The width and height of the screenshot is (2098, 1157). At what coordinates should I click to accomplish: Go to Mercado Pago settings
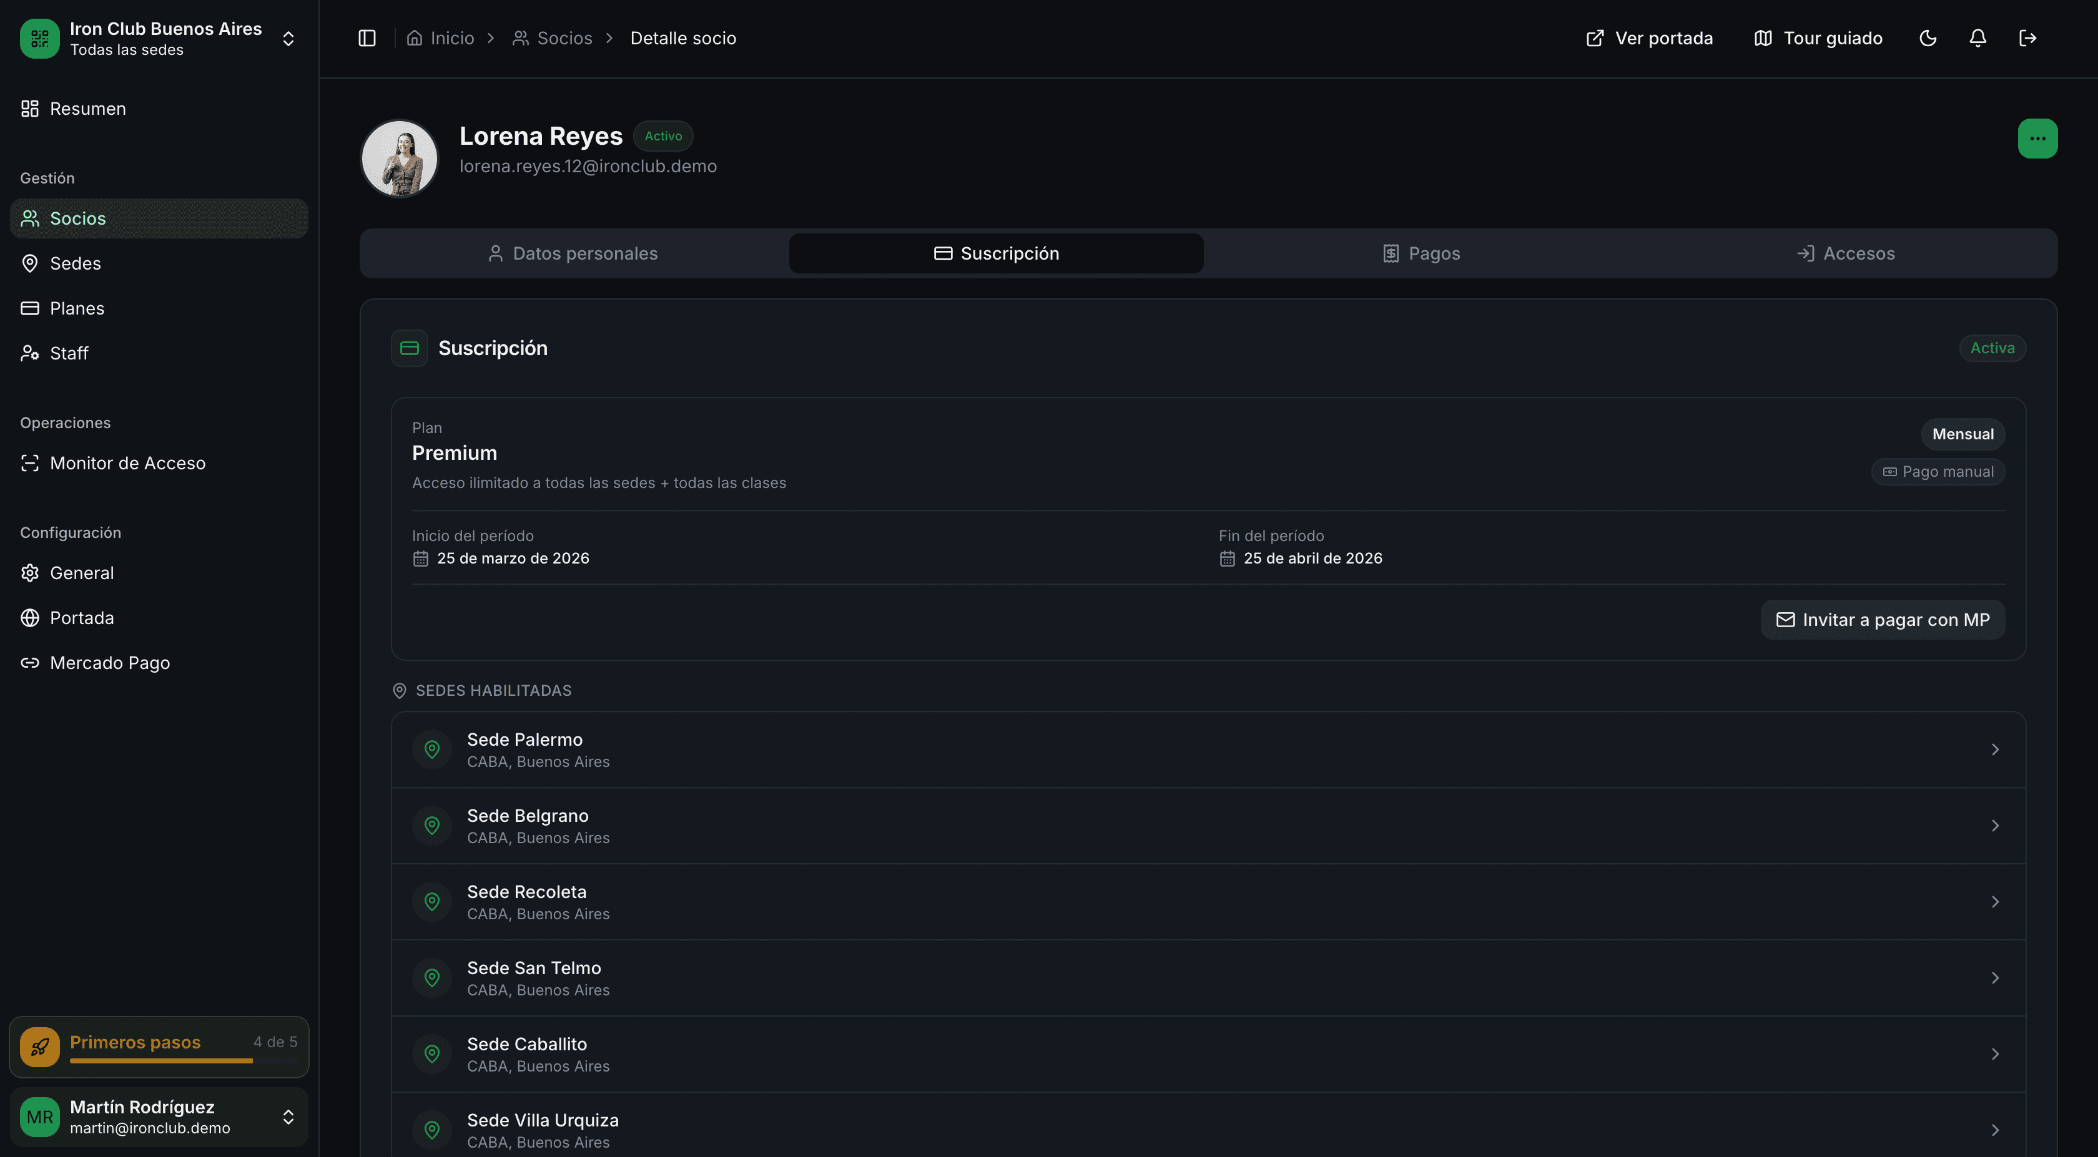click(x=109, y=663)
